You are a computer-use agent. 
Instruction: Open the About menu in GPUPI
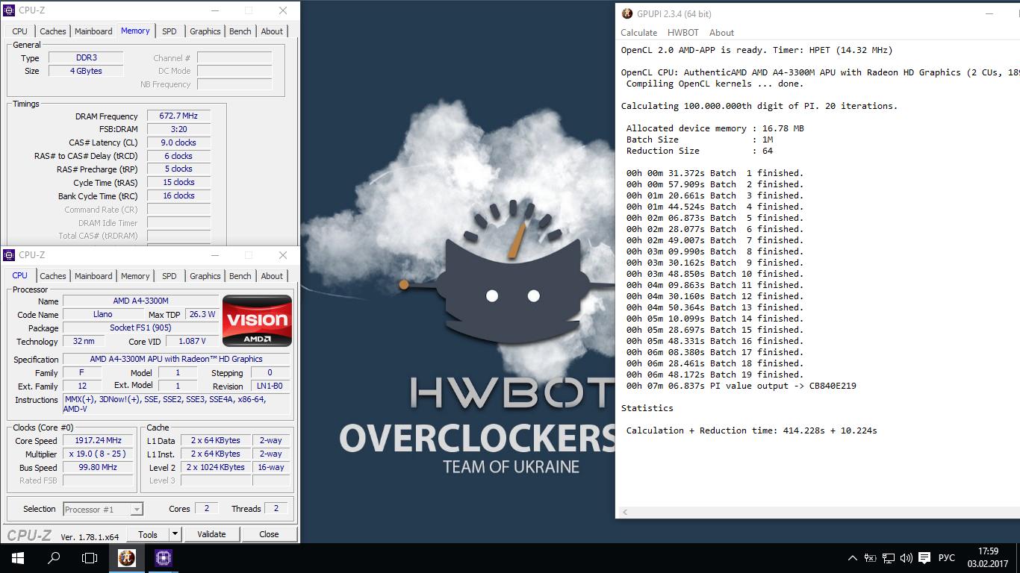point(721,33)
